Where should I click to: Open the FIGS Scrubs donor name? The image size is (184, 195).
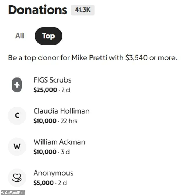coord(52,80)
